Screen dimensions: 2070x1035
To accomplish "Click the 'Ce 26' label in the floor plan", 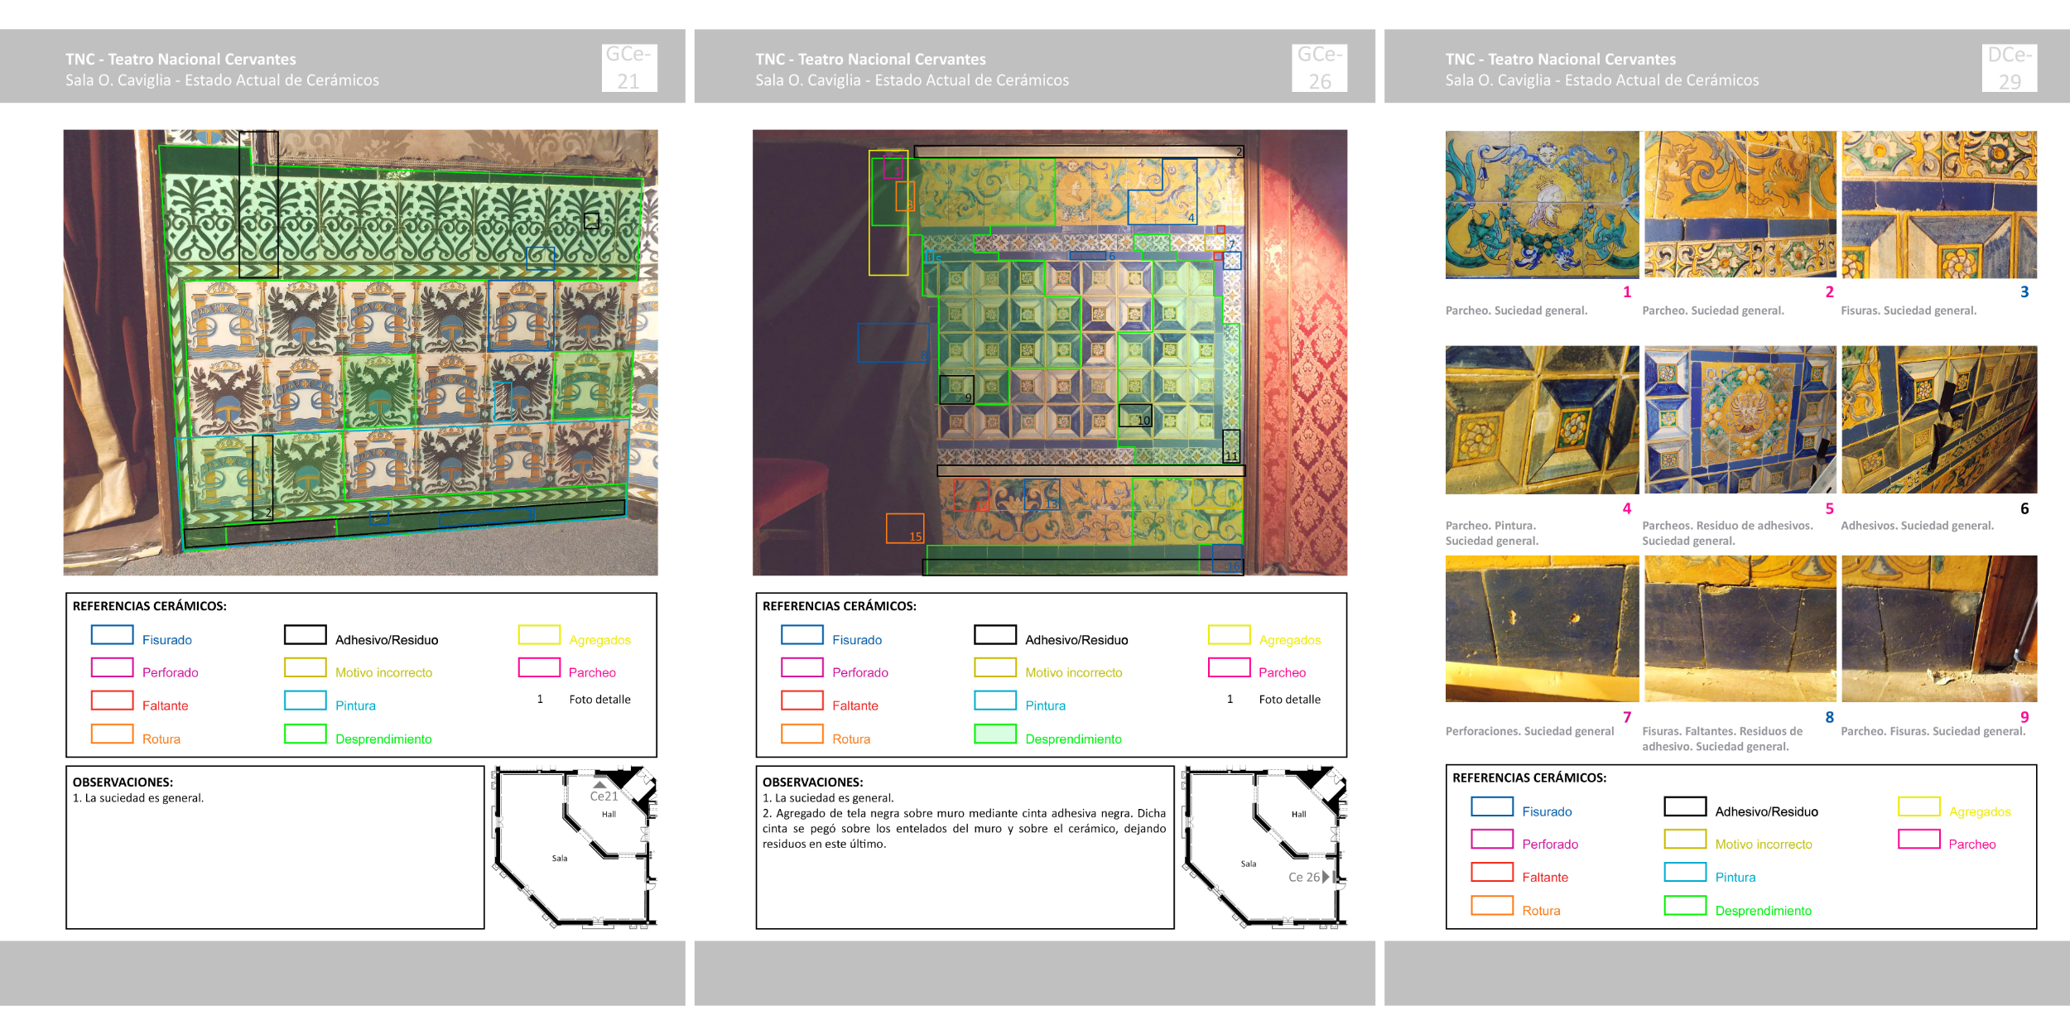I will pyautogui.click(x=1304, y=877).
